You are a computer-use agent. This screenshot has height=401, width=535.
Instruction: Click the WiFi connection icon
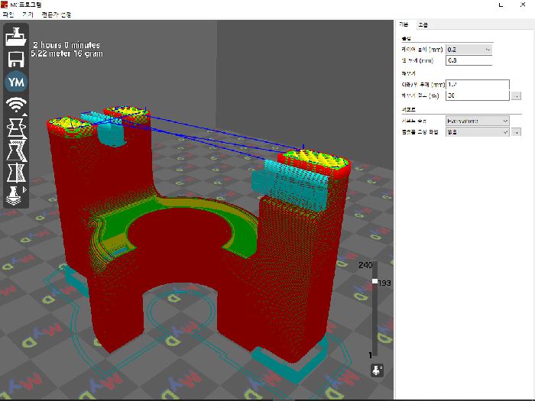point(16,105)
